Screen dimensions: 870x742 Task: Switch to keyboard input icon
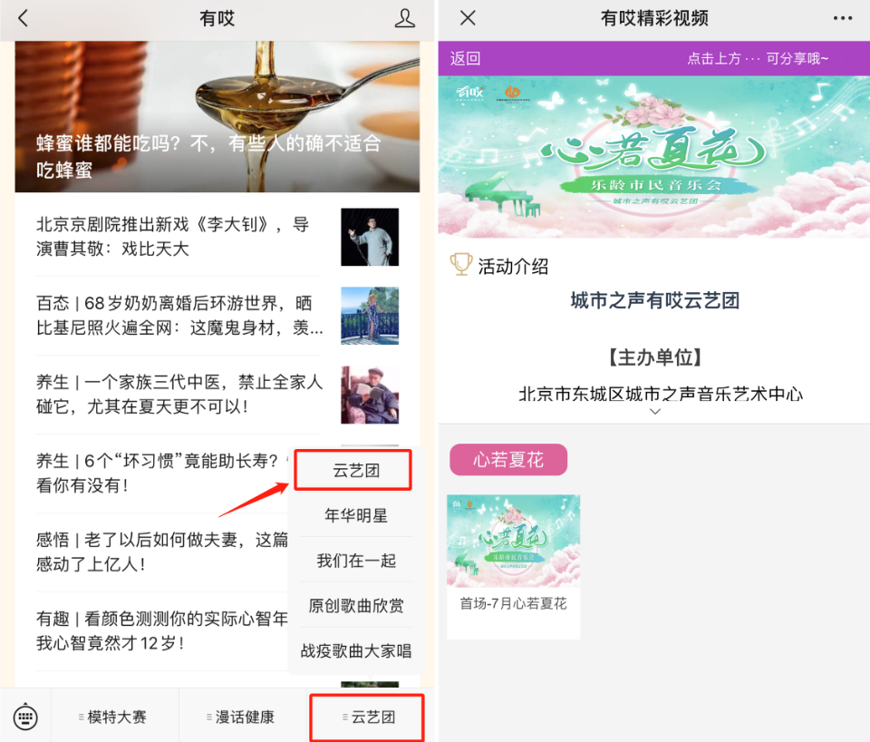tap(25, 717)
